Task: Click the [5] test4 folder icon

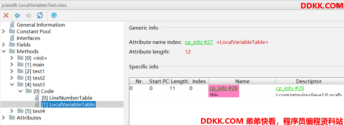Action: [20, 111]
